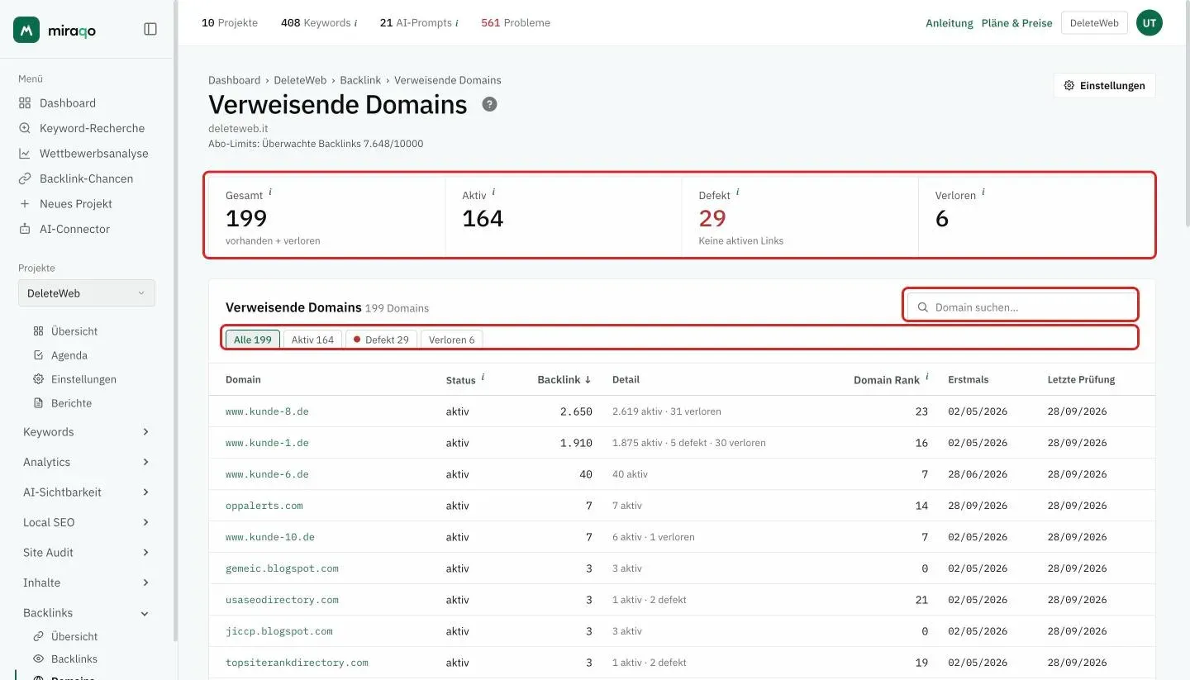Click info icon beside Domain Rank header
The height and width of the screenshot is (680, 1190).
[927, 377]
